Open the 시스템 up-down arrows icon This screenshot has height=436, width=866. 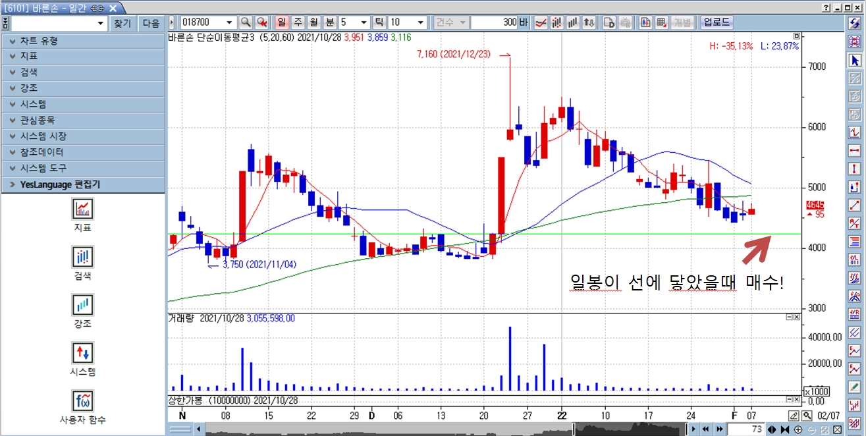click(83, 353)
